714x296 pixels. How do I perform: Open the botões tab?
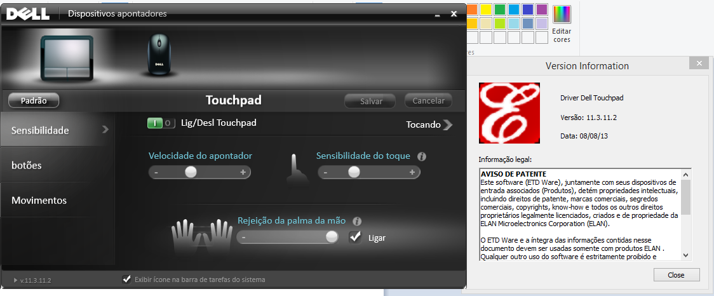(57, 165)
